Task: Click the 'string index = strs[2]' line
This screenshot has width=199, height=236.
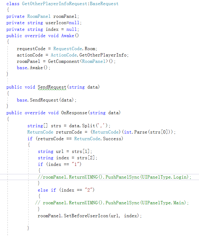Action: click(x=68, y=158)
